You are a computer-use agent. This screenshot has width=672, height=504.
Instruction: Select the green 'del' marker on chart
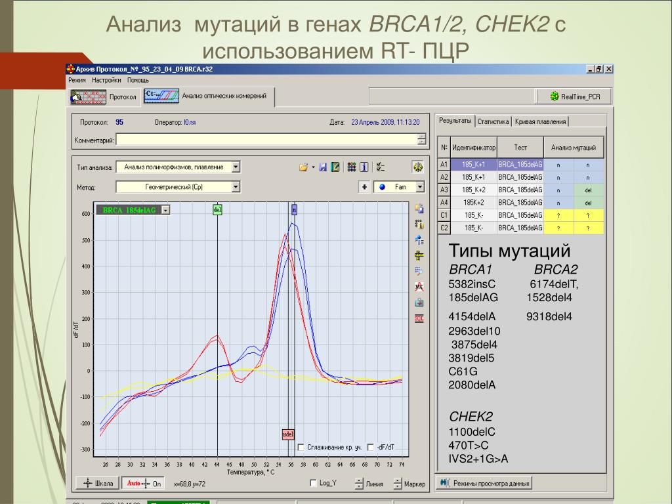[x=217, y=209]
